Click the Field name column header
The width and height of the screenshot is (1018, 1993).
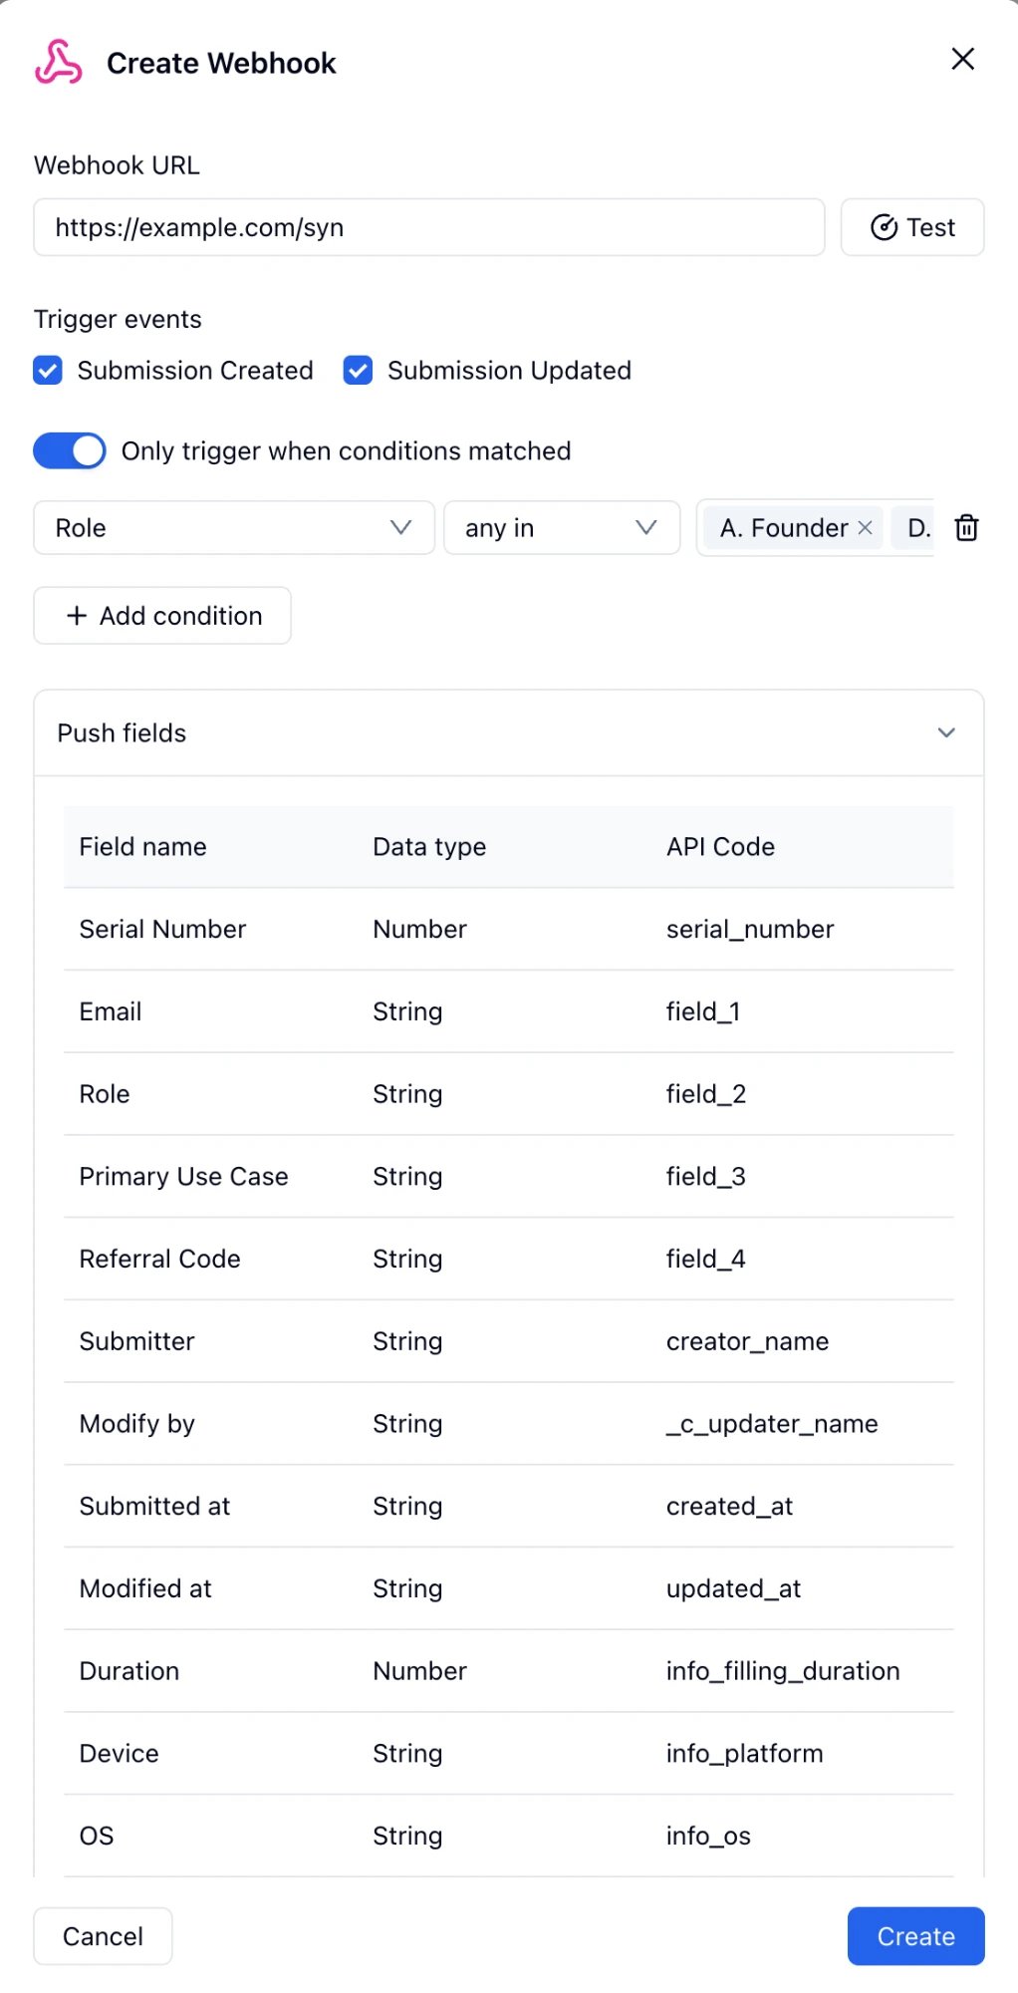click(143, 846)
